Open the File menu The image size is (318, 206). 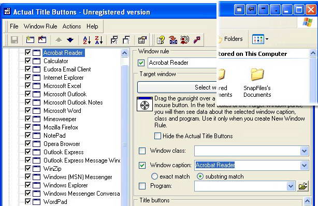(x=14, y=26)
